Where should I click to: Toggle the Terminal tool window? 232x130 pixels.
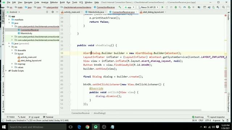[48, 117]
